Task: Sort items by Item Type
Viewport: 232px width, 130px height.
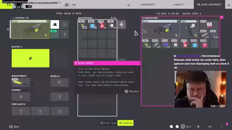Action: pyautogui.click(x=108, y=123)
